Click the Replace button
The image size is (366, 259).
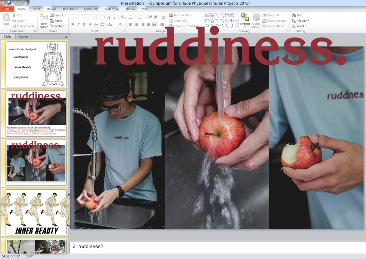coord(300,21)
